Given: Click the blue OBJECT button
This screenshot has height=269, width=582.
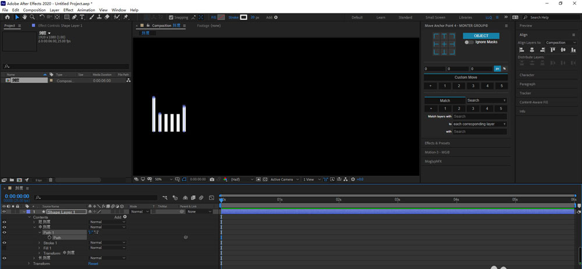Looking at the screenshot, I should [481, 35].
